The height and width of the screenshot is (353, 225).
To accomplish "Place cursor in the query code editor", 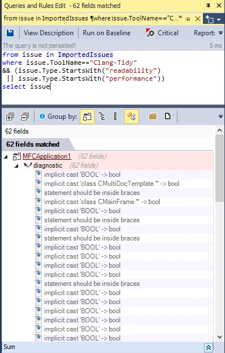I will (x=112, y=77).
